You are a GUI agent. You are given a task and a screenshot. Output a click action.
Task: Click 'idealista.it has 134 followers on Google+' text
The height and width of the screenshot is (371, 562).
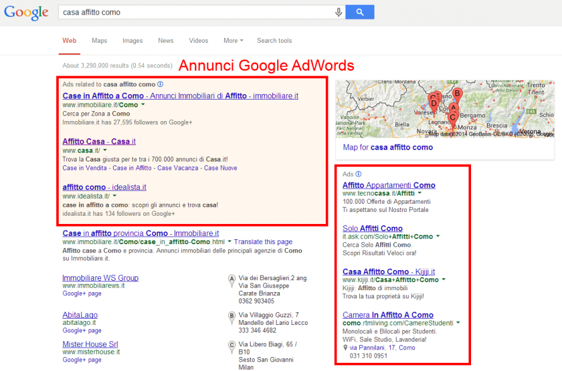(x=119, y=214)
